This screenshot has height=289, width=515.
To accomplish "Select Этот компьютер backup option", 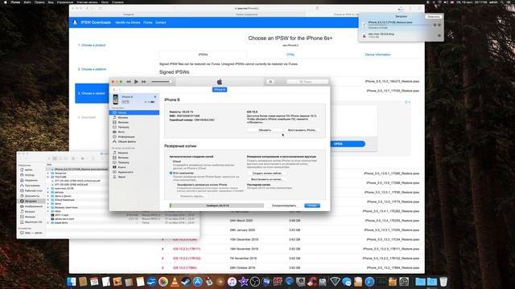I will tap(171, 173).
